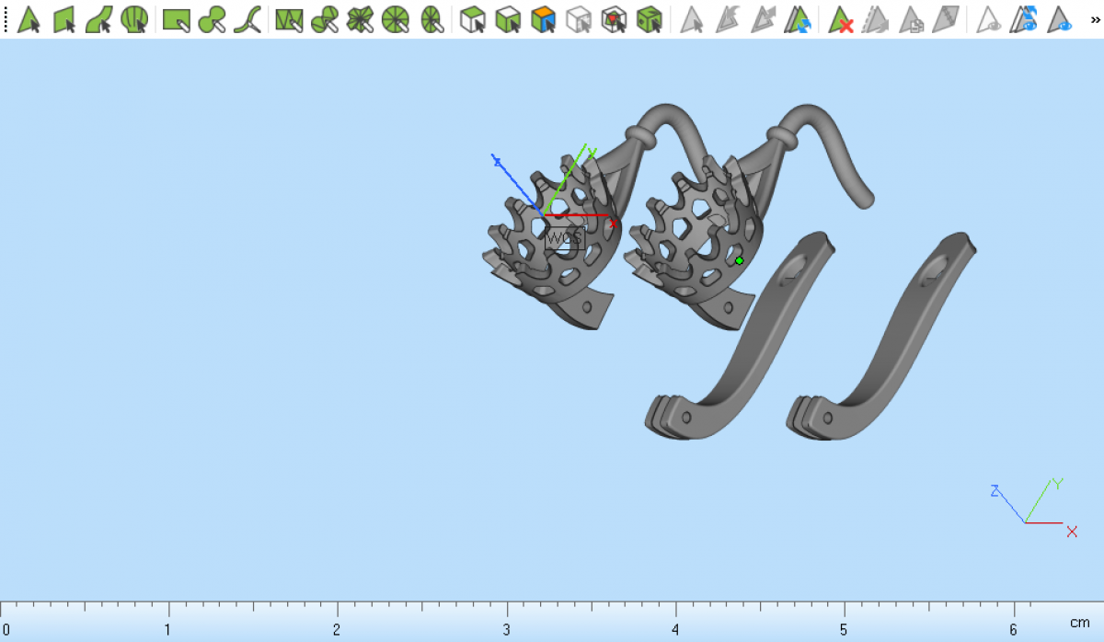The image size is (1104, 642).
Task: Select the solid green cube icon
Action: click(650, 18)
